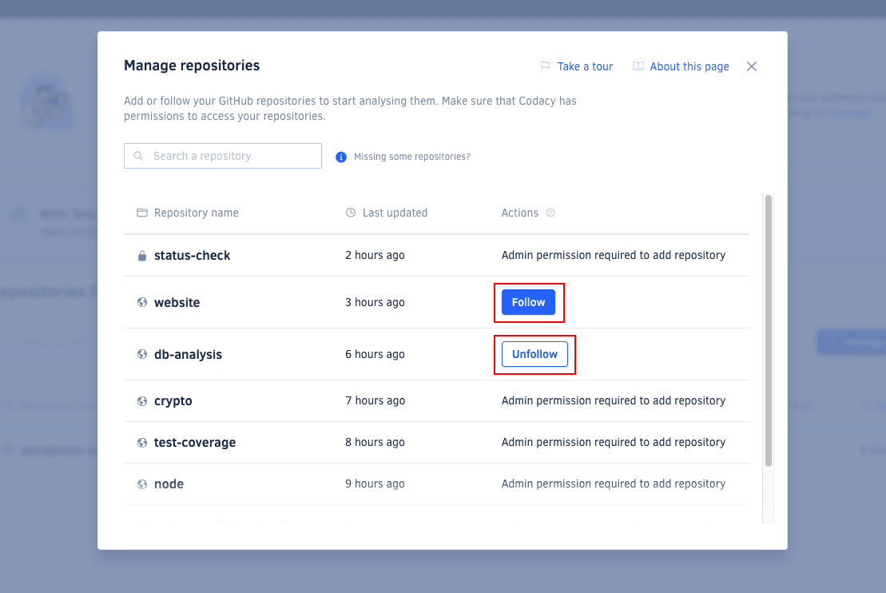Click the magnifier icon in the search box
Viewport: 886px width, 593px height.
click(138, 156)
